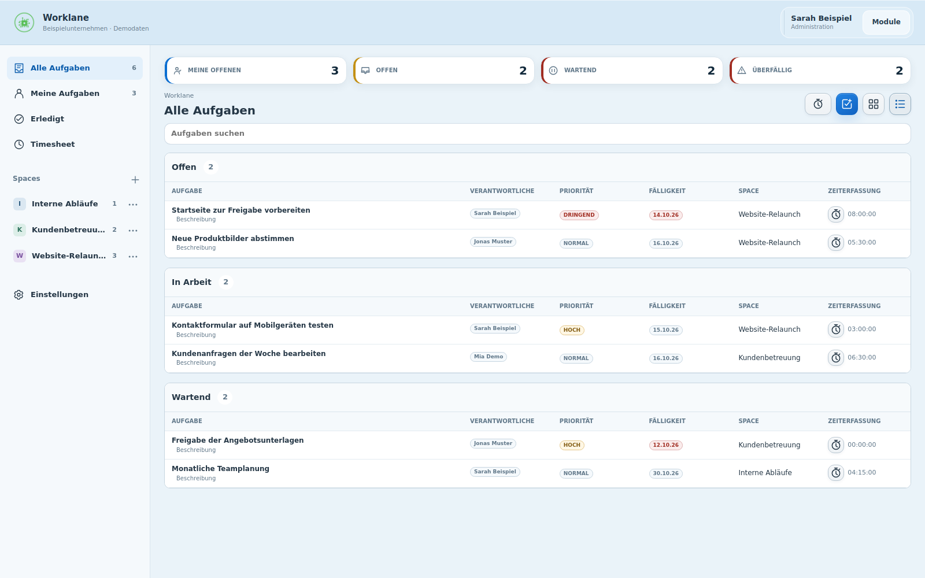
Task: Click Interne Abläufe space cell in Monatliche Teamplanung row
Action: point(765,473)
